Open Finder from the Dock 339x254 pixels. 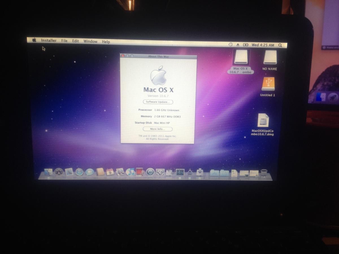tap(49, 172)
